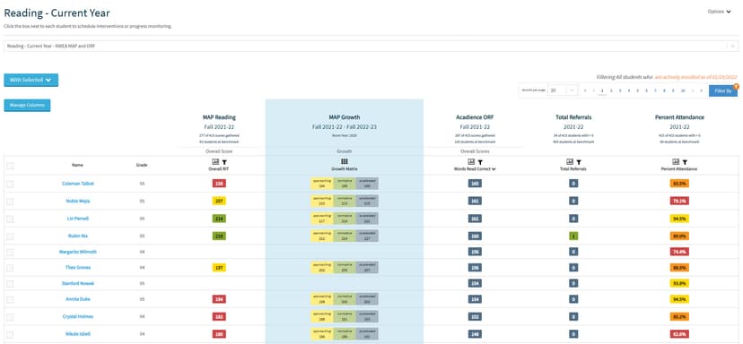This screenshot has width=743, height=344.
Task: Check the box for Noble Mejia
Action: 11,201
